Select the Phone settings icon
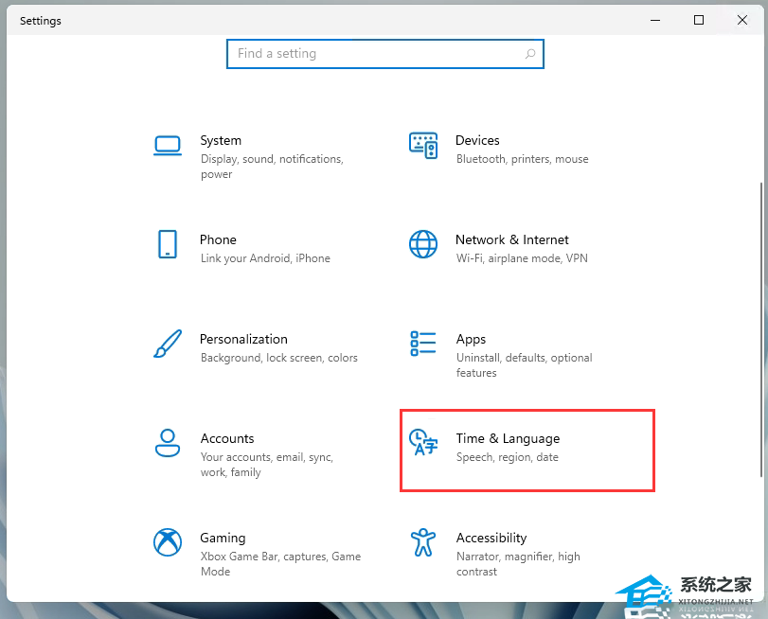This screenshot has height=619, width=768. pos(168,244)
